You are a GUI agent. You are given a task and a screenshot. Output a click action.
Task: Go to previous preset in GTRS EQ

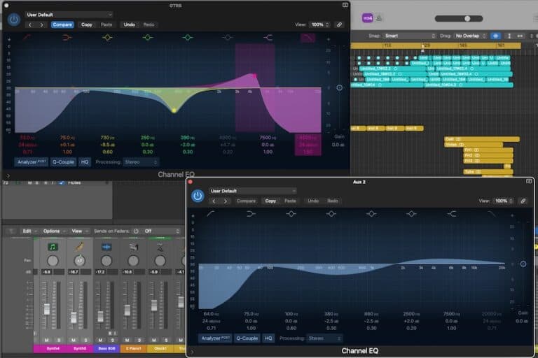[30, 24]
